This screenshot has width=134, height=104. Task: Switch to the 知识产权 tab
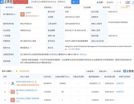106,7
